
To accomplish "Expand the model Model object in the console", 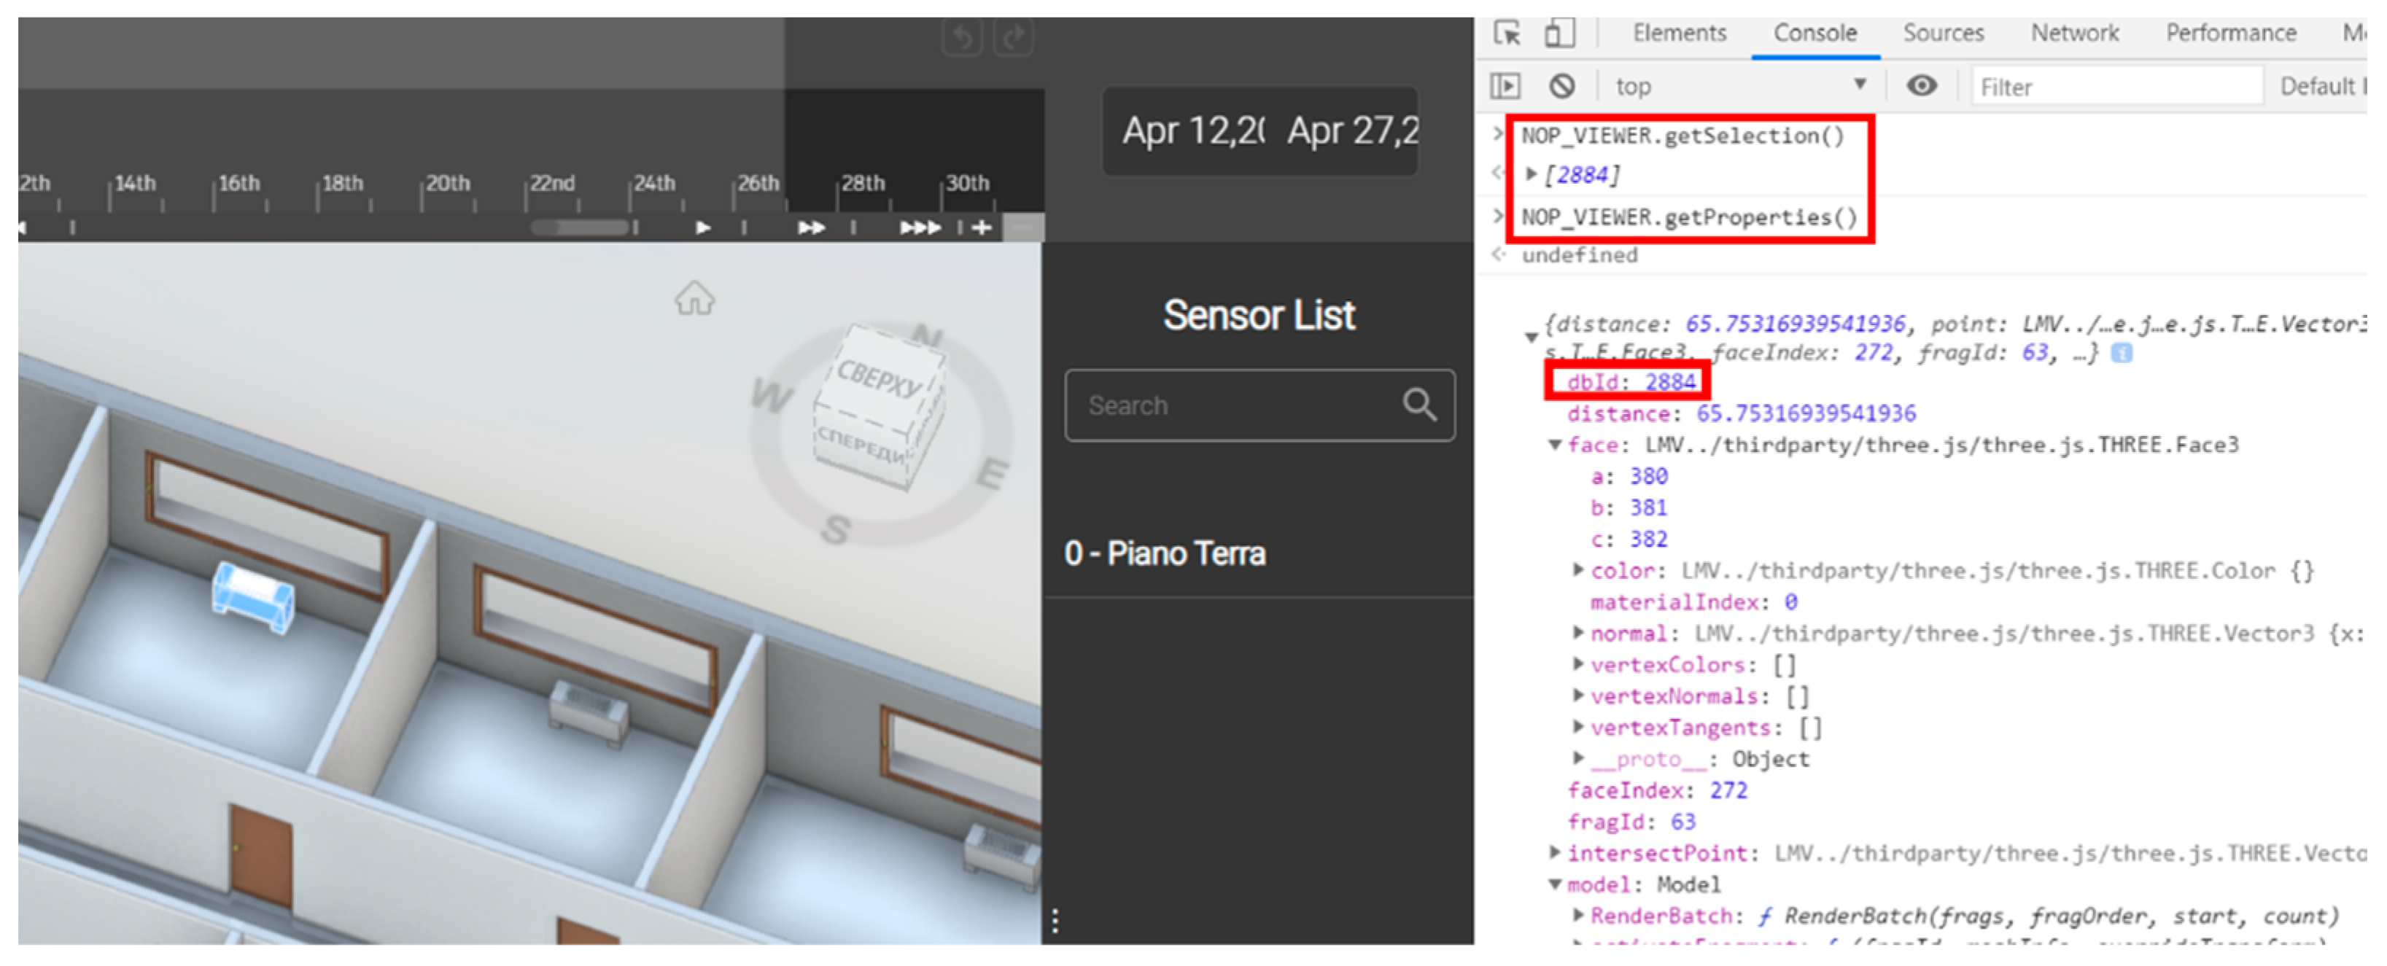I will click(x=1557, y=884).
